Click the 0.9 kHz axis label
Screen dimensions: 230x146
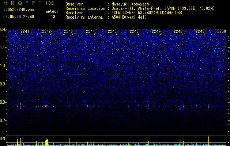[3, 84]
